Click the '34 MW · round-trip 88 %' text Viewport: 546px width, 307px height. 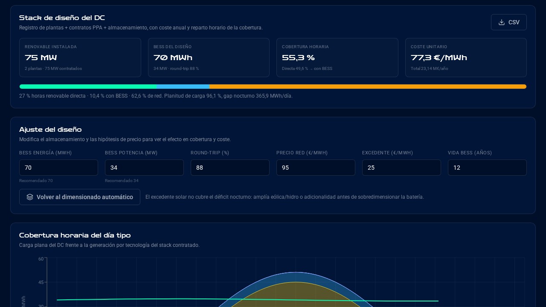tap(176, 69)
